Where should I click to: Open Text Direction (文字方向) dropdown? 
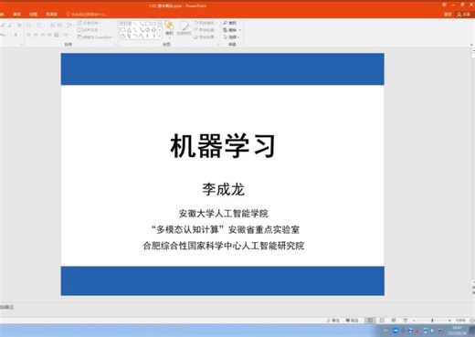tap(89, 23)
